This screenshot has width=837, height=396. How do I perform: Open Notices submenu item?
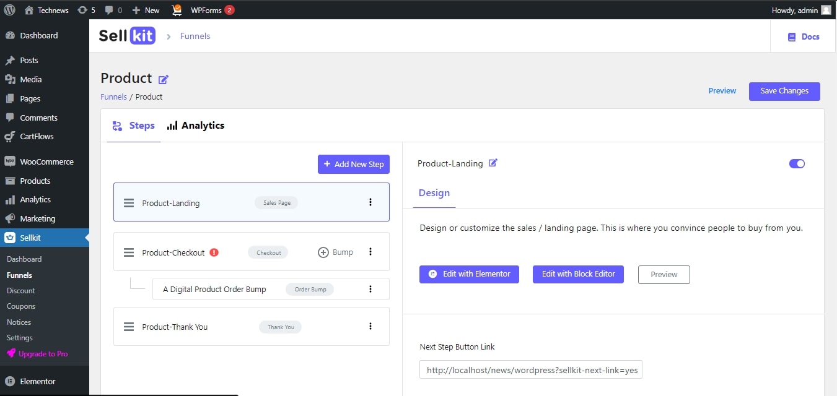pos(19,322)
